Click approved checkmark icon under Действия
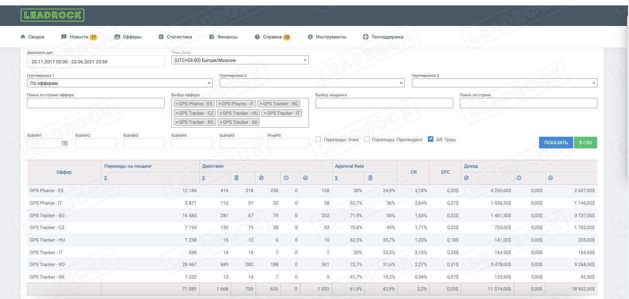The width and height of the screenshot is (629, 299). [x=305, y=178]
